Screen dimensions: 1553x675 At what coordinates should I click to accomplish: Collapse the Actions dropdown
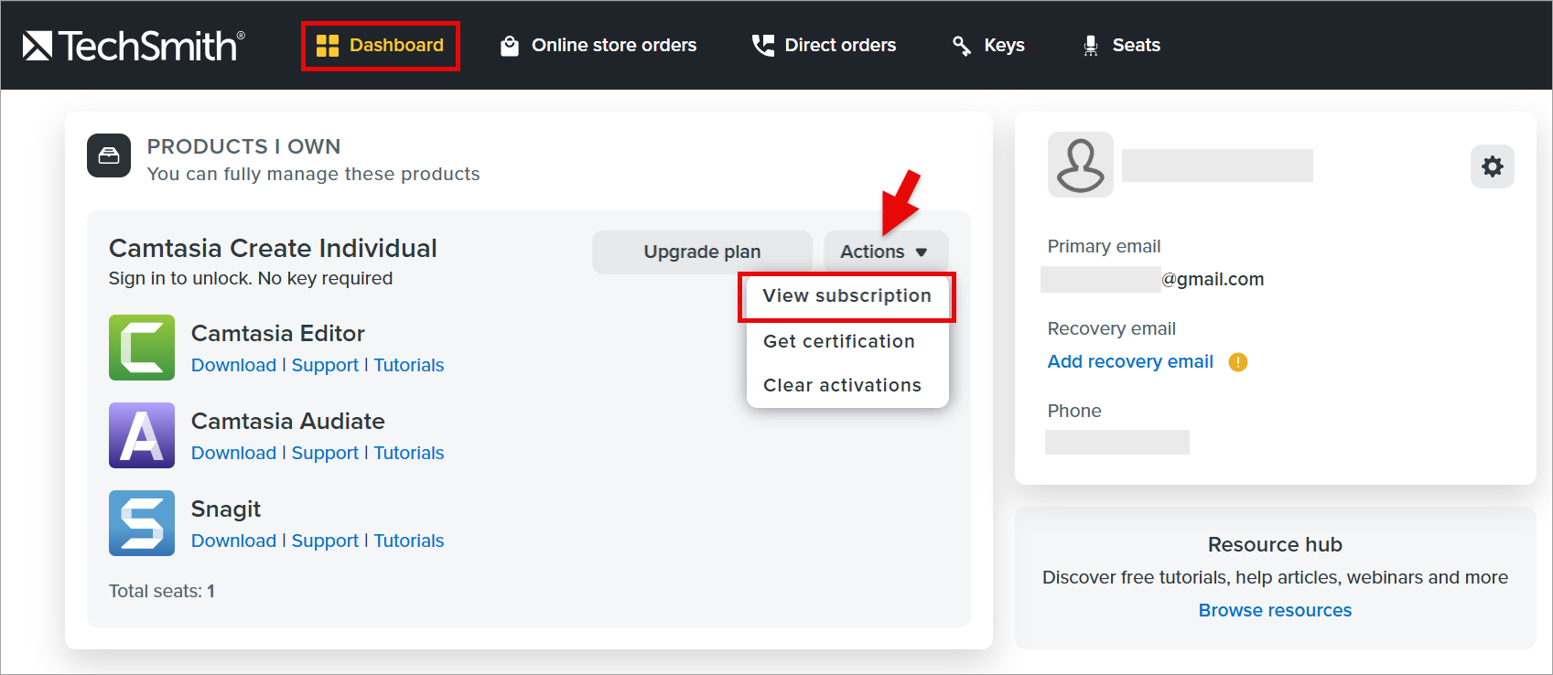point(886,252)
